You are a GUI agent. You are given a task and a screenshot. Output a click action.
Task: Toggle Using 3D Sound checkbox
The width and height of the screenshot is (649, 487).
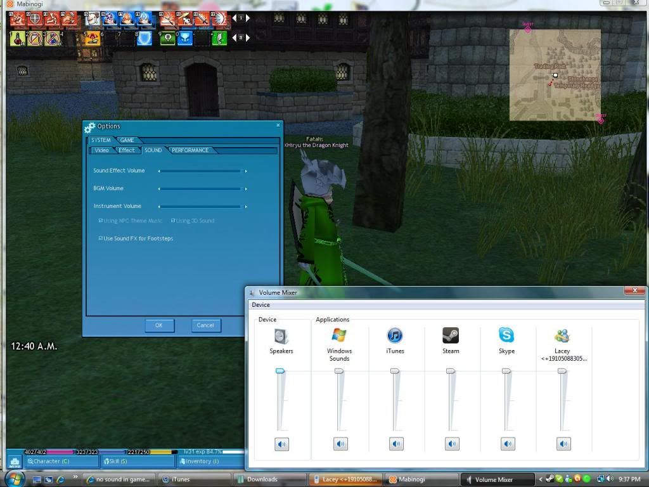(173, 221)
